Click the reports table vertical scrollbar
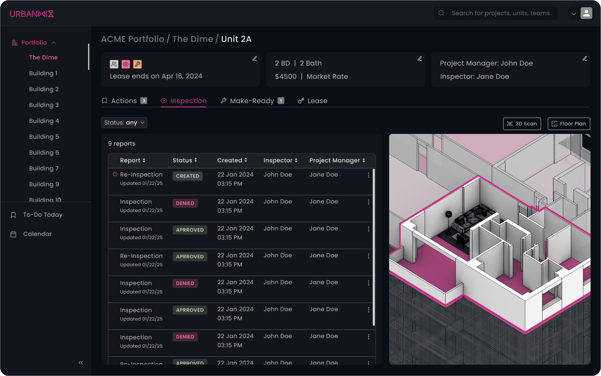This screenshot has width=601, height=376. (x=374, y=247)
